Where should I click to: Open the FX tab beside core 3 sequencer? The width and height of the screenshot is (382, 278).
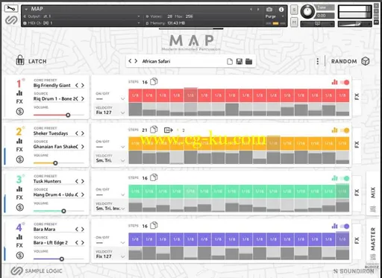point(357,192)
